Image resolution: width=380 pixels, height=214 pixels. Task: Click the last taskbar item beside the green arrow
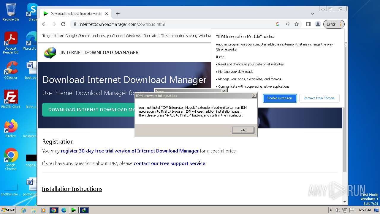click(x=84, y=210)
